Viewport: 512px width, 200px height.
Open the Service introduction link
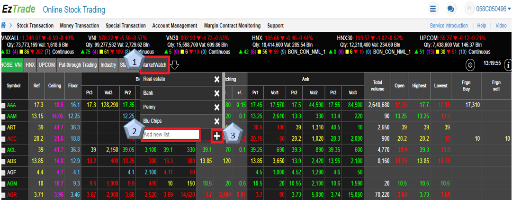pyautogui.click(x=449, y=26)
